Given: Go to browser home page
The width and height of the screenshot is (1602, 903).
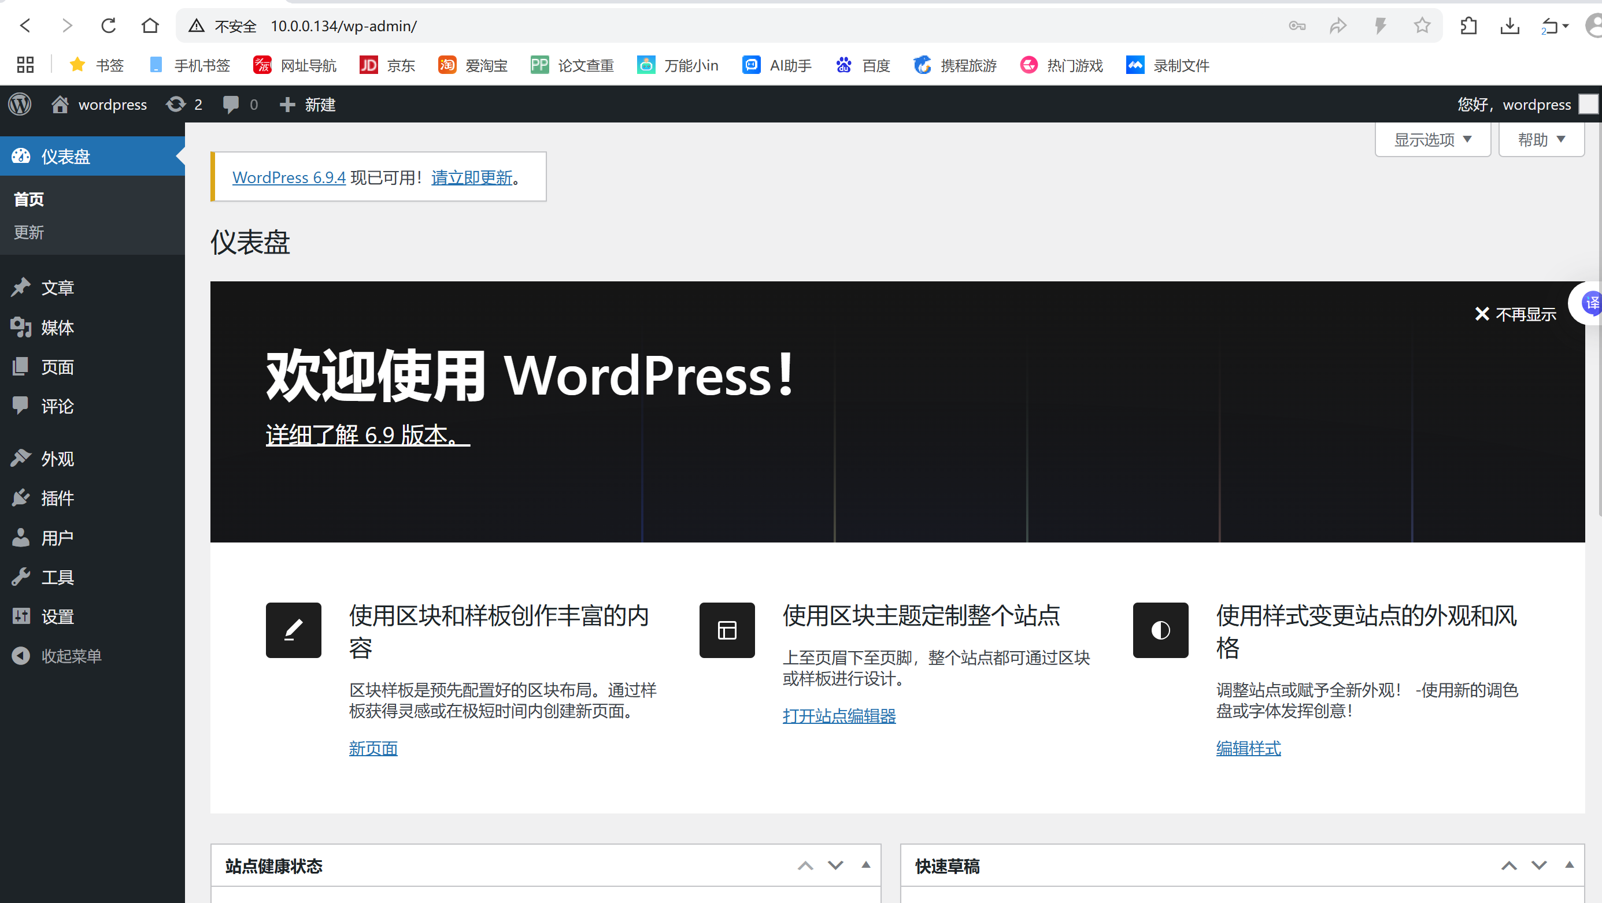Looking at the screenshot, I should [150, 25].
